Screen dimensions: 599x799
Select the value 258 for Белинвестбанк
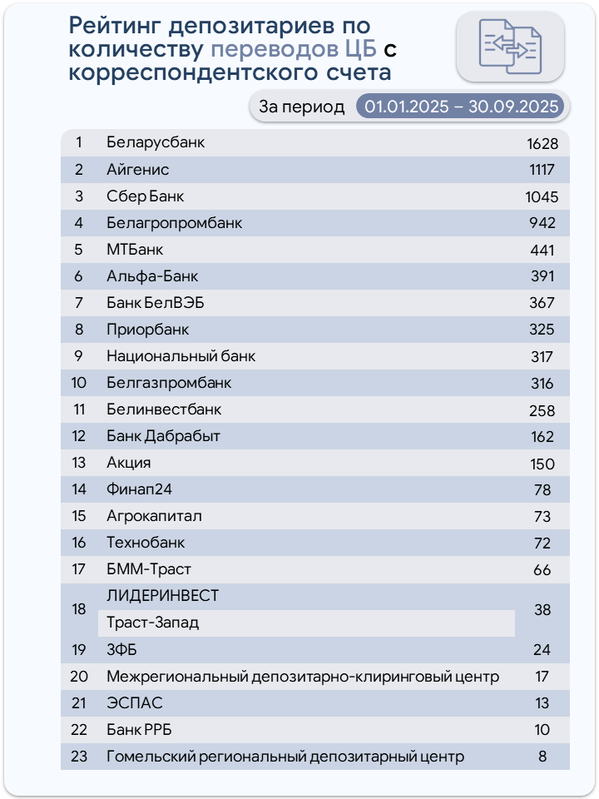coord(542,410)
